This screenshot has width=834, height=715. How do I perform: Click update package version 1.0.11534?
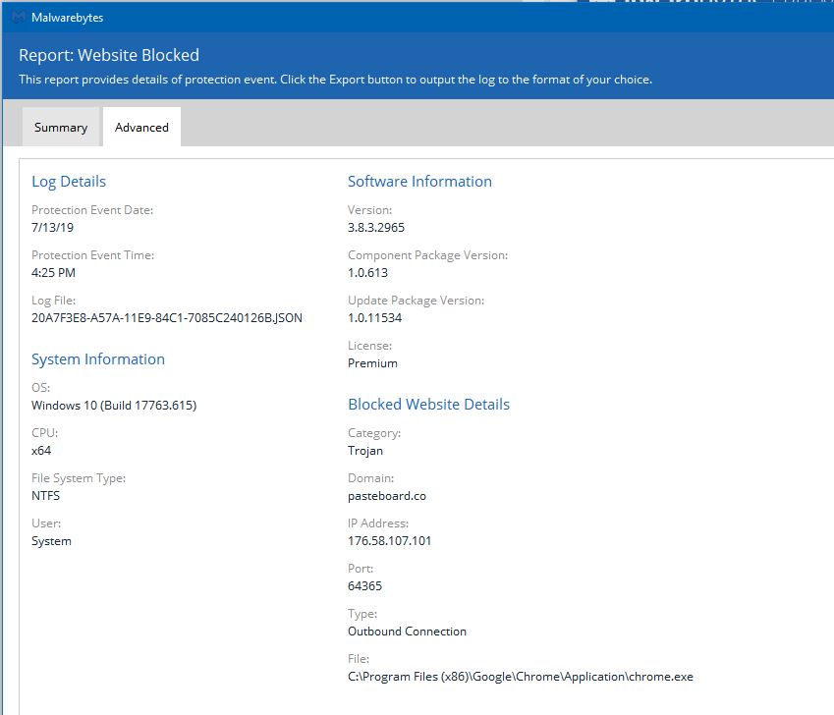[374, 318]
